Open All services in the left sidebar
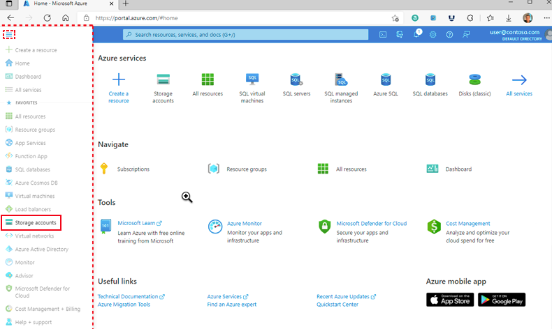Image resolution: width=552 pixels, height=329 pixels. 23,90
